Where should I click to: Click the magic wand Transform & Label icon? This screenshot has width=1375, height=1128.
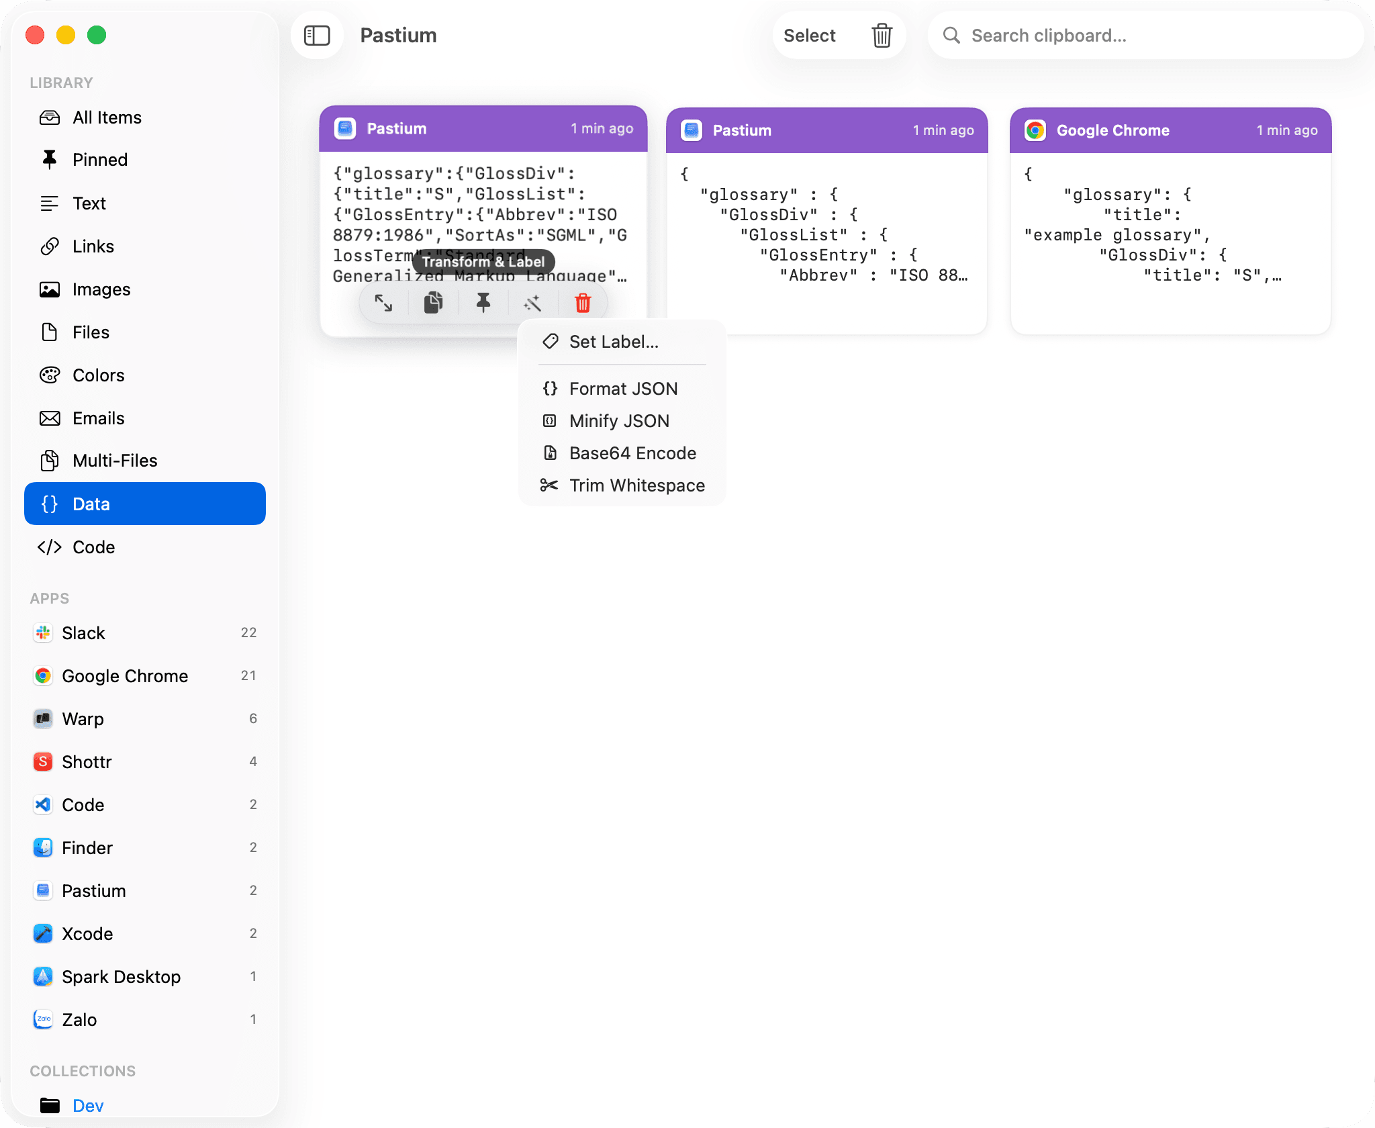pyautogui.click(x=533, y=303)
